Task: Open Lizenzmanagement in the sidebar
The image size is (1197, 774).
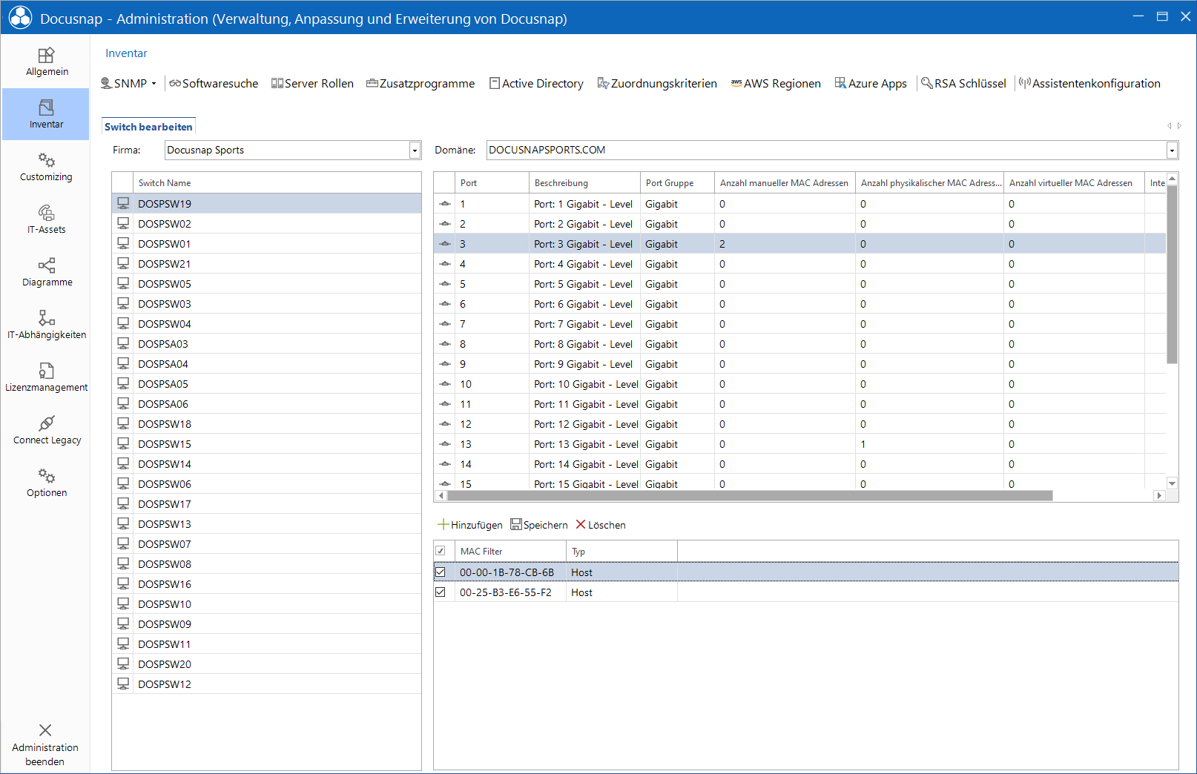Action: click(46, 377)
